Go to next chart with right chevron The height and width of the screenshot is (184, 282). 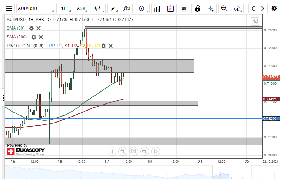click(263, 8)
